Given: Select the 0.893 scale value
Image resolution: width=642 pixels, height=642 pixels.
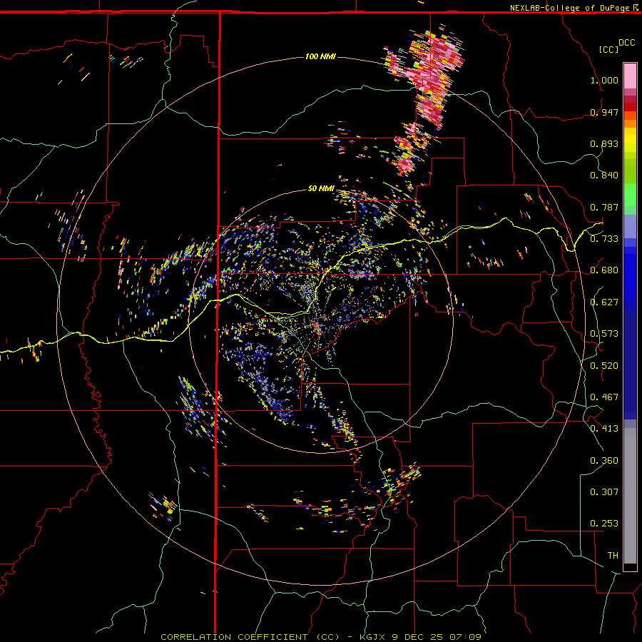Looking at the screenshot, I should (604, 143).
